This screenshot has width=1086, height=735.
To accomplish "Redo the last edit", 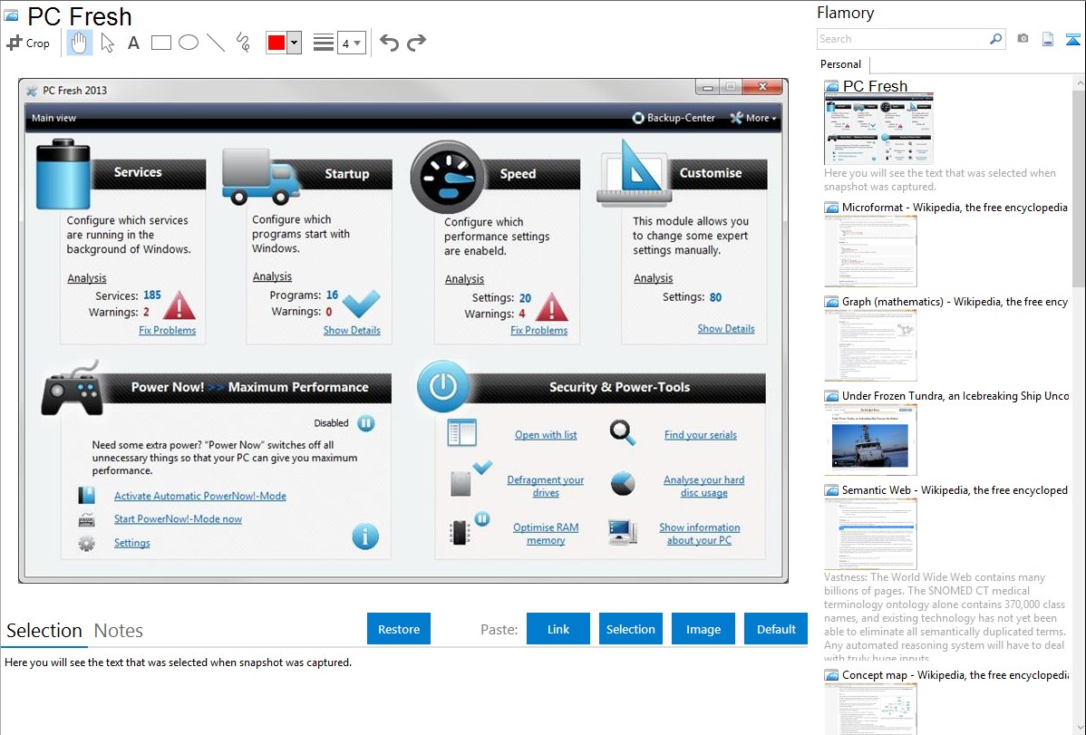I will (416, 43).
